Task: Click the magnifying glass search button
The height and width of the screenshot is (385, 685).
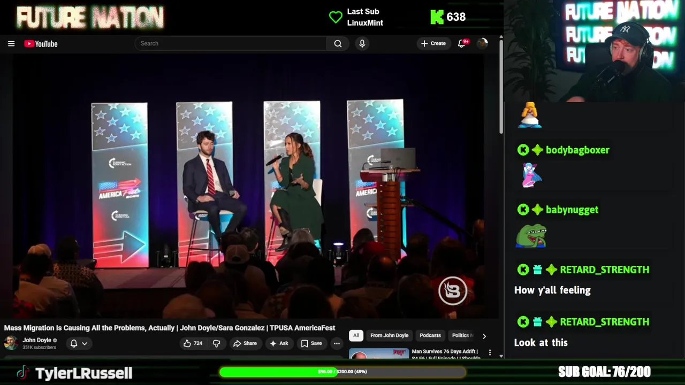Action: pos(338,43)
